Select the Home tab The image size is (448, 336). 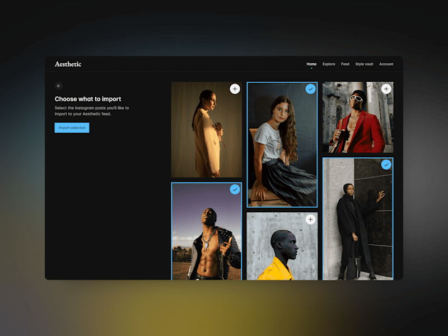pyautogui.click(x=311, y=64)
